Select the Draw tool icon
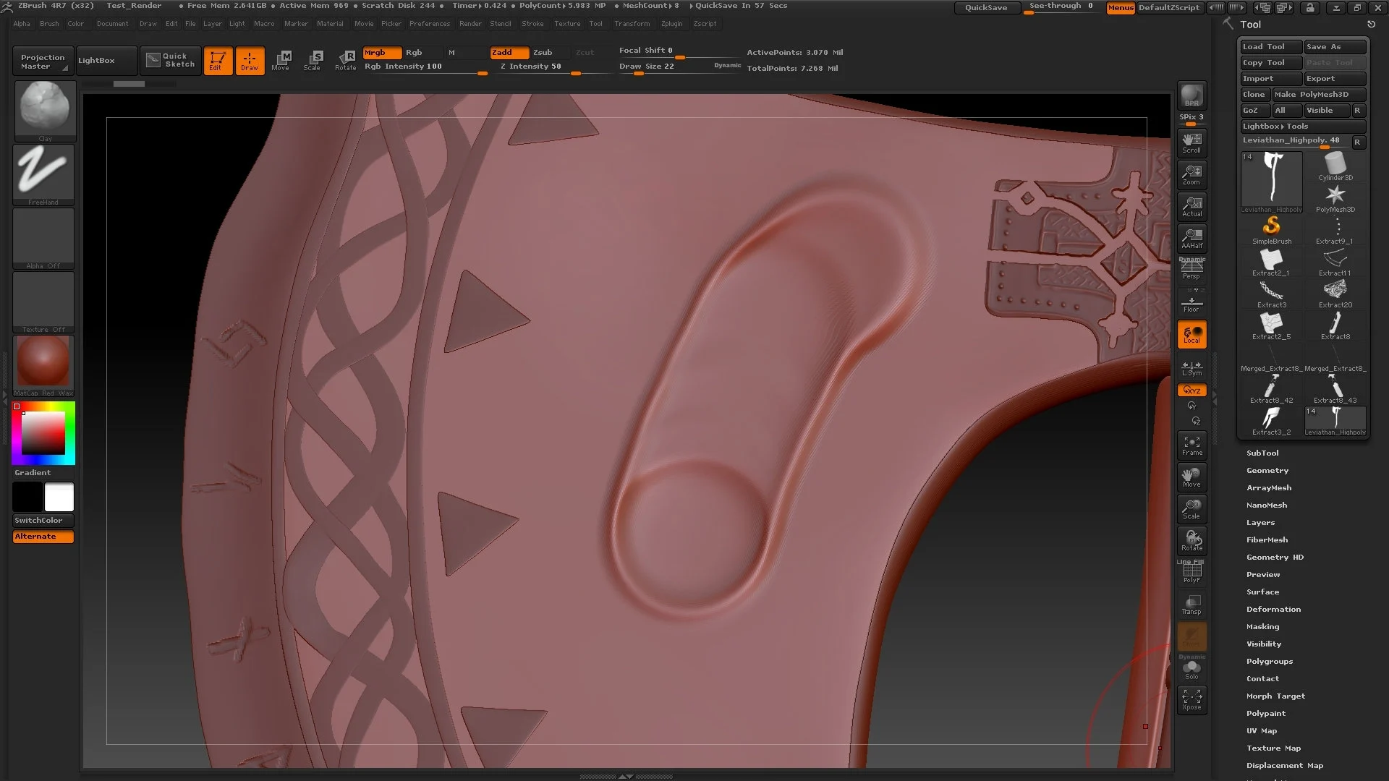This screenshot has height=781, width=1389. pyautogui.click(x=248, y=59)
